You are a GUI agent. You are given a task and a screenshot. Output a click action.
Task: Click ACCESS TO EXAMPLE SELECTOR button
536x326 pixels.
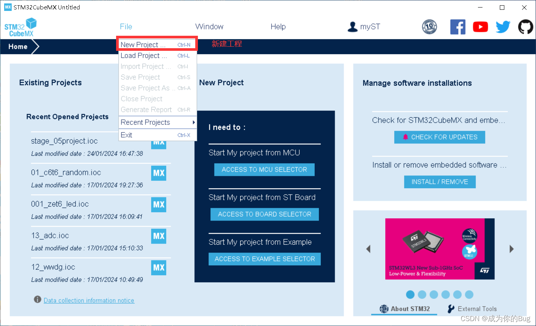pyautogui.click(x=265, y=259)
